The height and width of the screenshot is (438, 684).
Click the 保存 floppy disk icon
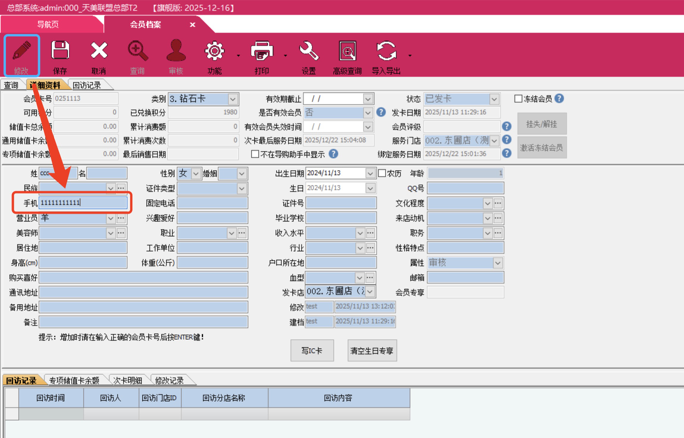coord(60,51)
